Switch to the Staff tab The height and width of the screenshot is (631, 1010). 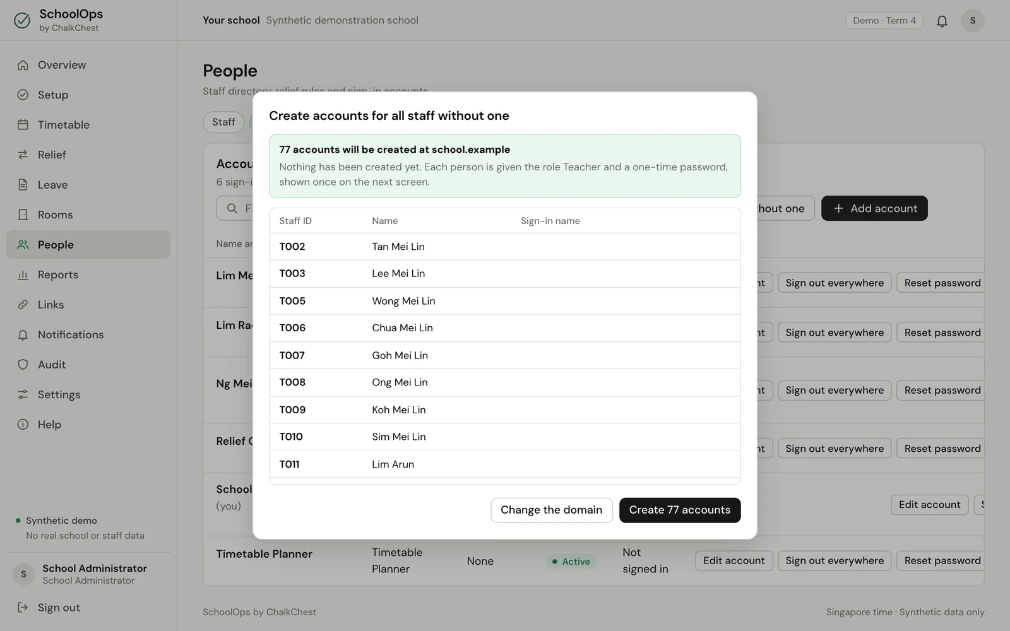(x=223, y=122)
